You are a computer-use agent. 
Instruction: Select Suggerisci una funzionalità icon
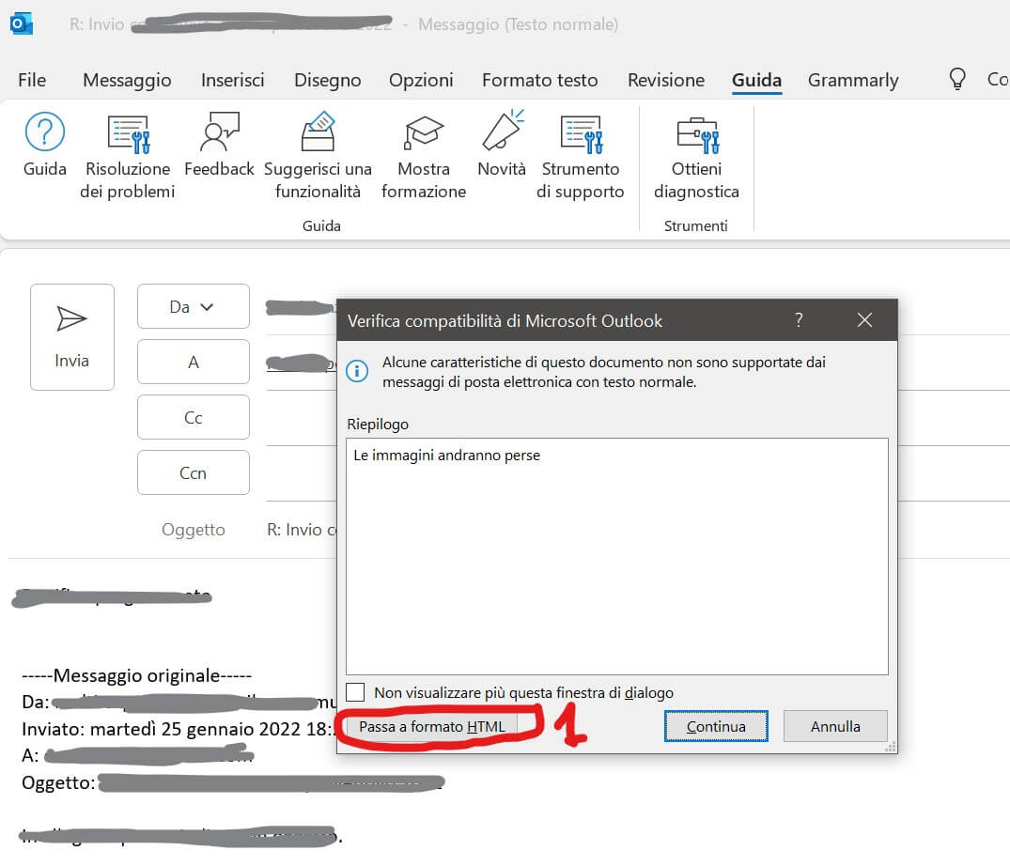pyautogui.click(x=318, y=133)
